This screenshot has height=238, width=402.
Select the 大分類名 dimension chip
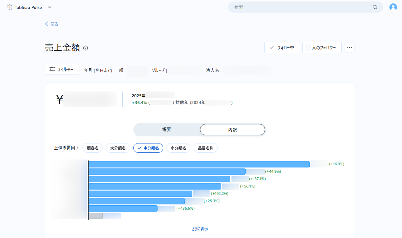118,148
